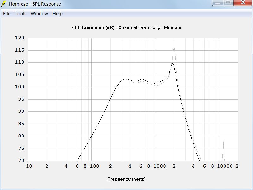Click the 'Constant Directivity' label
253x190 pixels.
(x=139, y=28)
